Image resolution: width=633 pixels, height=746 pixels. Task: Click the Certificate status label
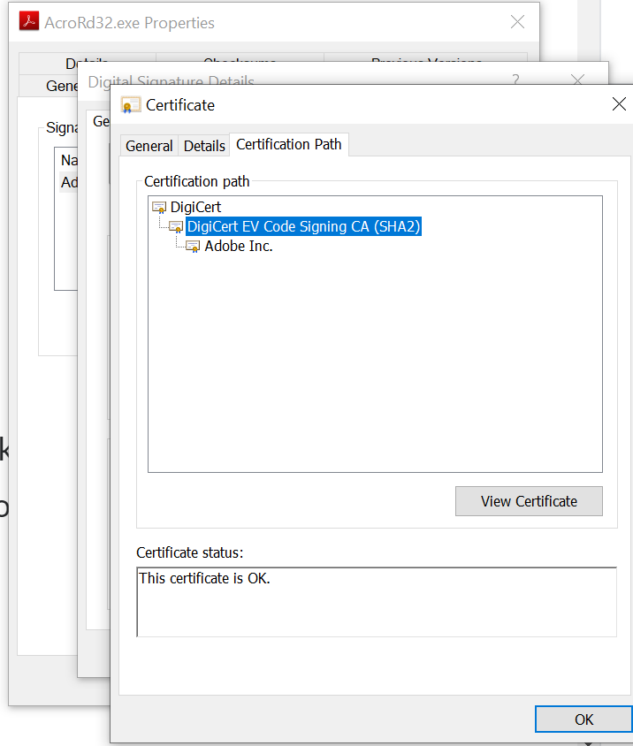(189, 552)
